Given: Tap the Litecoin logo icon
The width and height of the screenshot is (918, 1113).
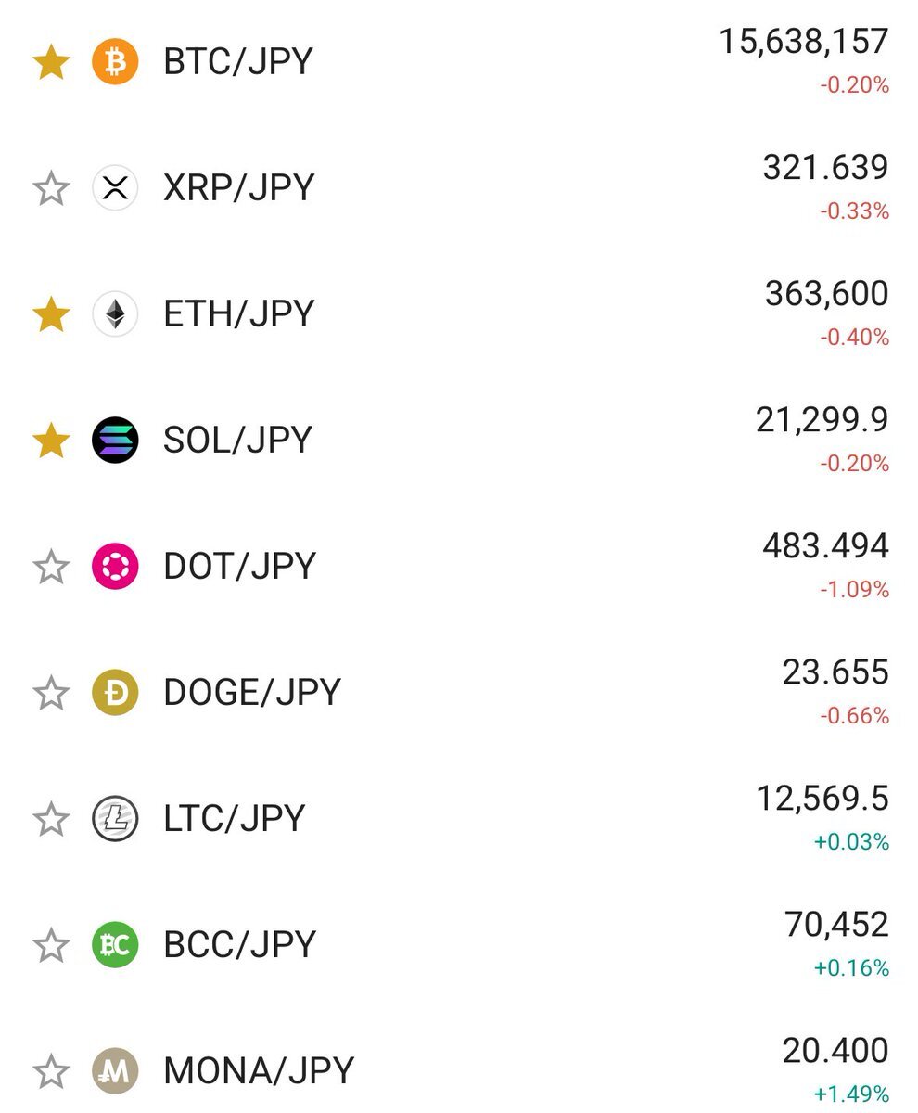Looking at the screenshot, I should (115, 819).
